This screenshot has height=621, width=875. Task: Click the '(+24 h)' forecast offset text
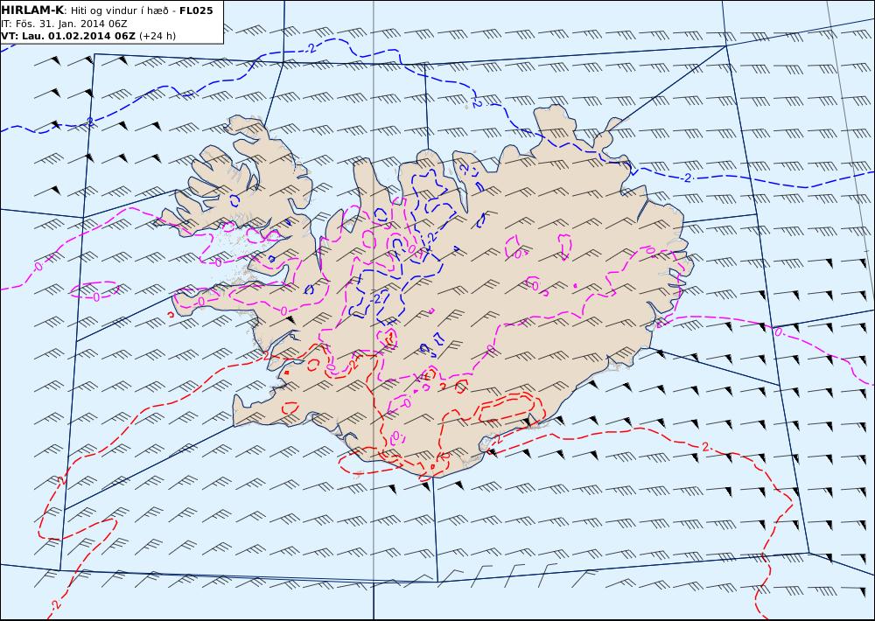coord(157,36)
